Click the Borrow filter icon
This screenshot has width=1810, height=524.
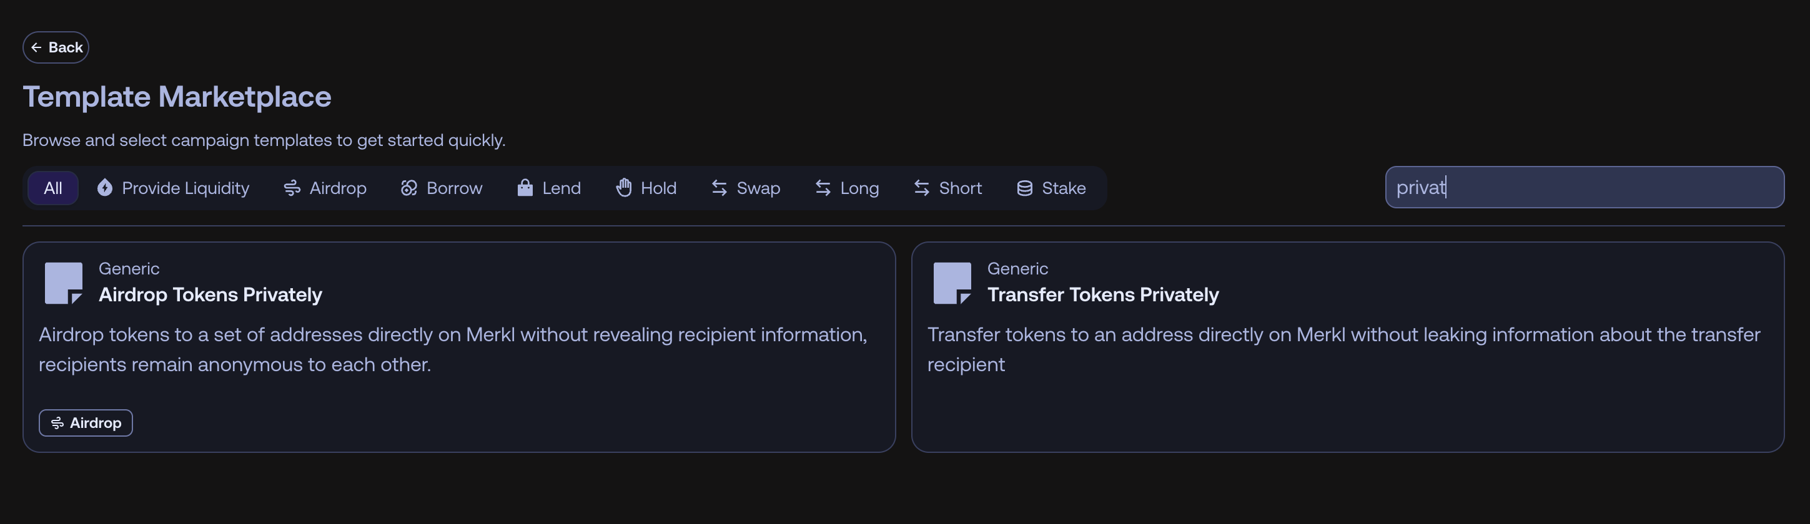point(408,188)
